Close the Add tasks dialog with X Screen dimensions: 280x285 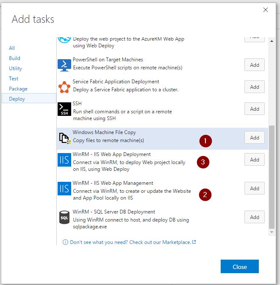pos(266,10)
